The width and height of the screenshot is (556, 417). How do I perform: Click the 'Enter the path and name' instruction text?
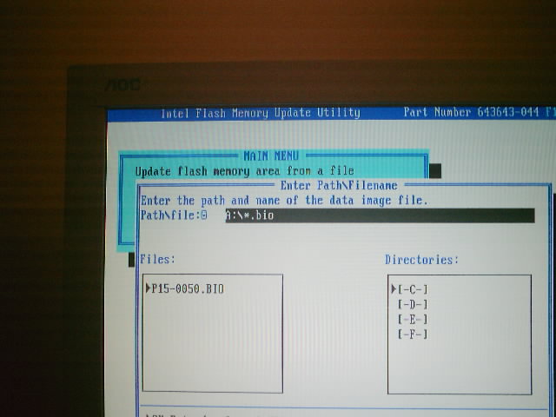284,201
